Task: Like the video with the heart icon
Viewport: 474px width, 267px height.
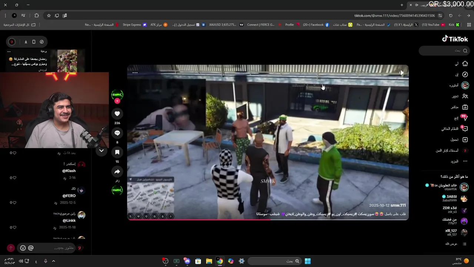Action: 117,113
